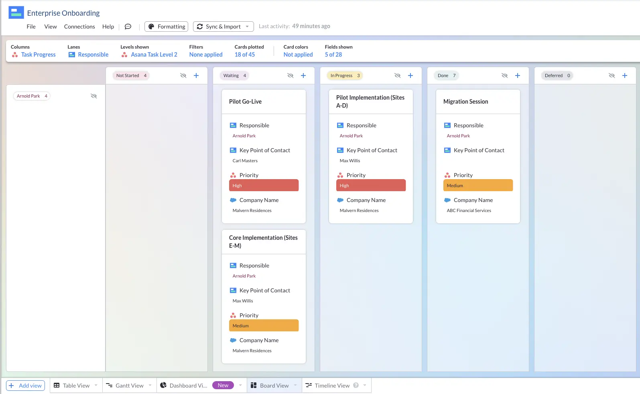
Task: Expand Gantt View tab options
Action: 150,386
